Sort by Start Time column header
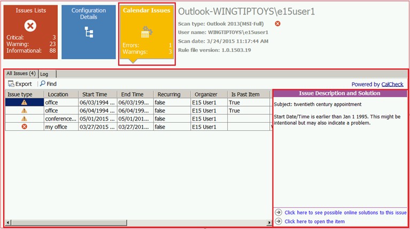The height and width of the screenshot is (229, 410). point(98,94)
